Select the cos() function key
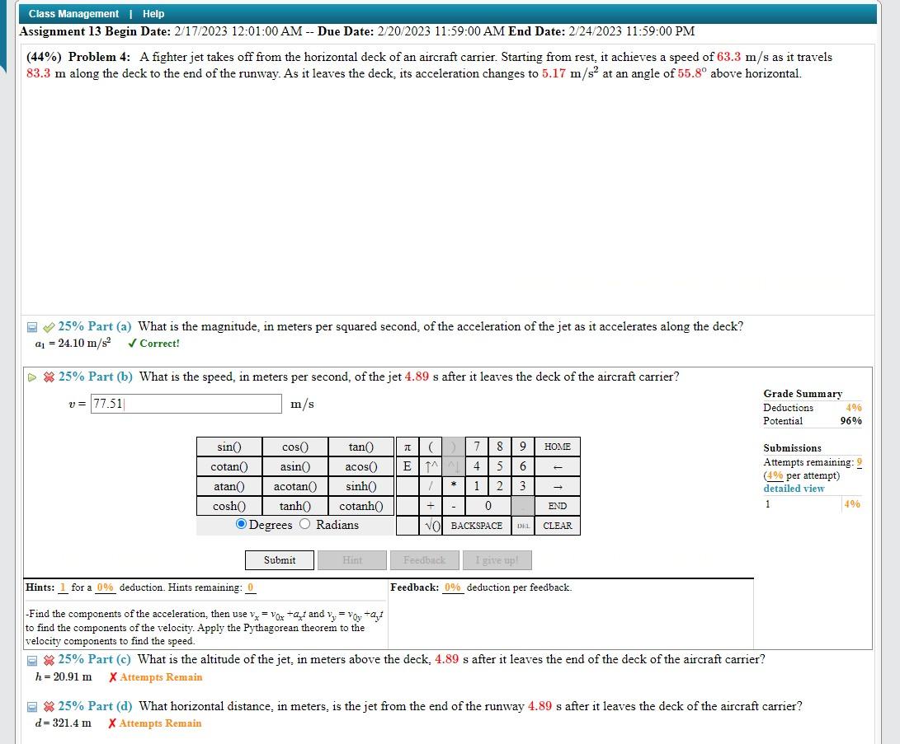This screenshot has height=744, width=900. pos(295,446)
